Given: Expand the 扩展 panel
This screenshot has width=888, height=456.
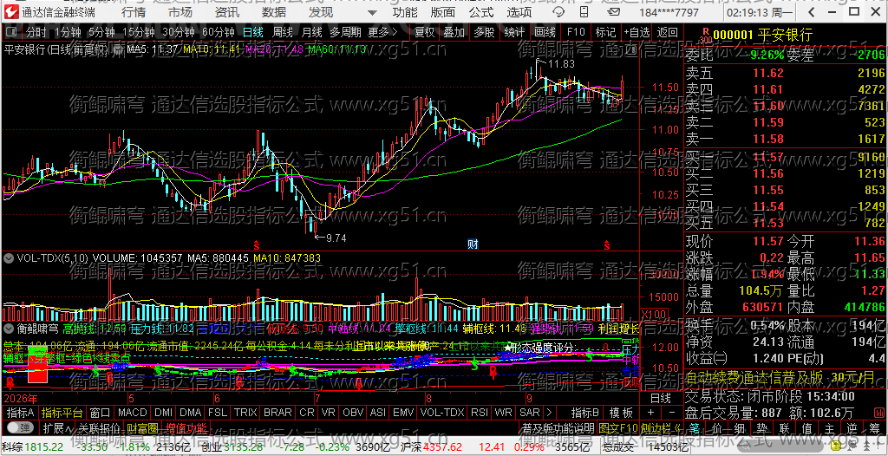Looking at the screenshot, I should click(x=57, y=427).
